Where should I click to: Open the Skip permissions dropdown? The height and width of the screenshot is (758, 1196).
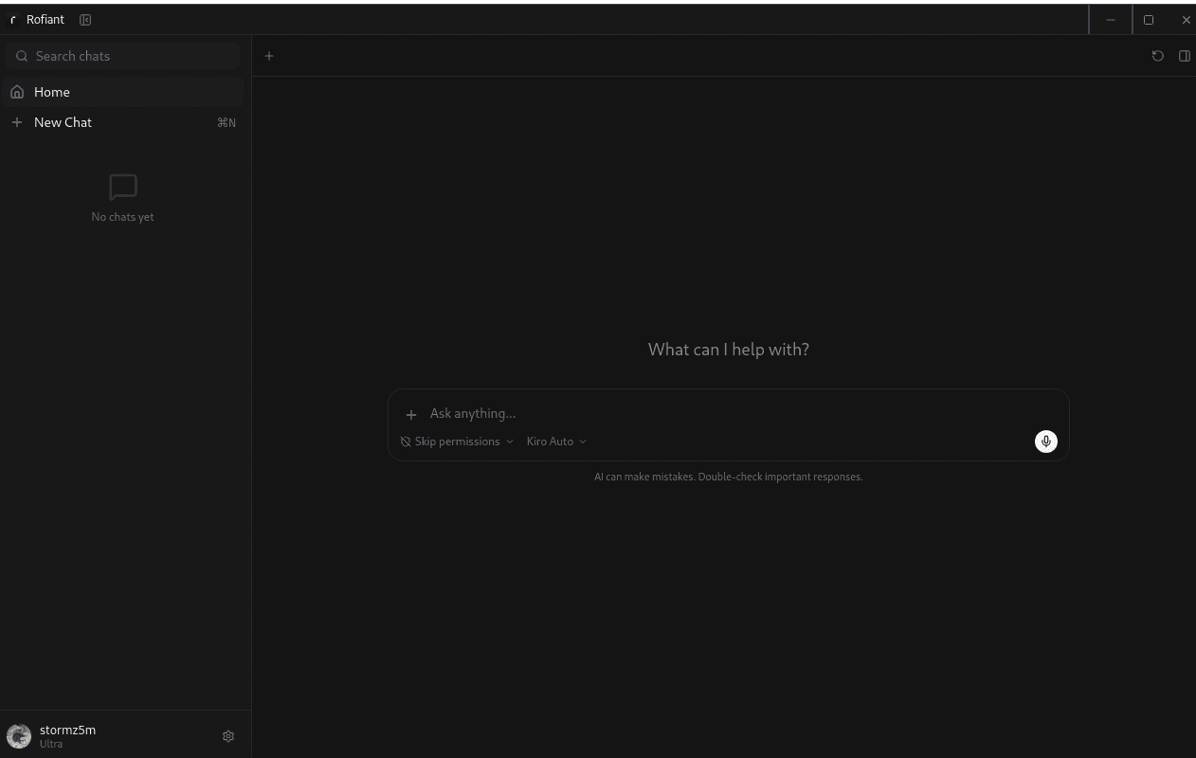(457, 442)
